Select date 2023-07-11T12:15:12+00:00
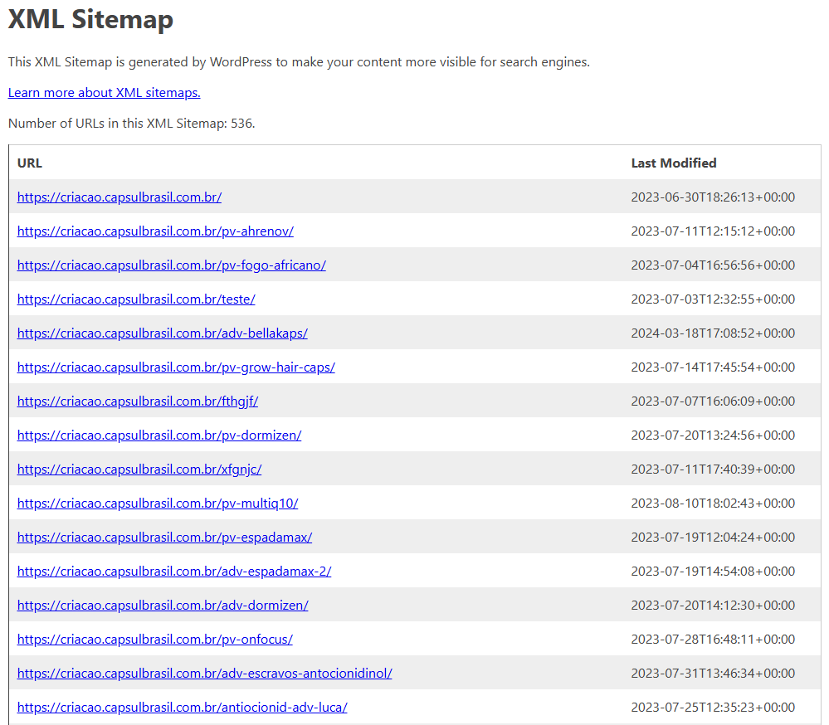The width and height of the screenshot is (829, 725). pos(713,231)
